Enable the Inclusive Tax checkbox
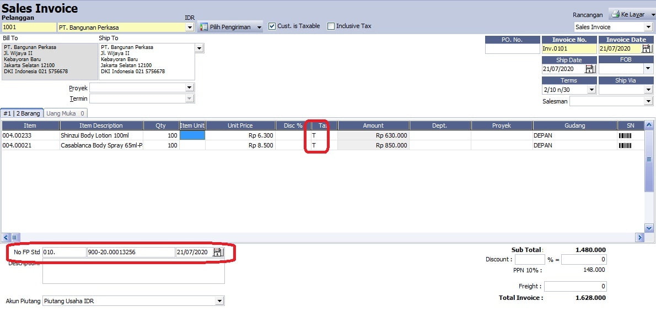This screenshot has height=312, width=656. coord(331,26)
